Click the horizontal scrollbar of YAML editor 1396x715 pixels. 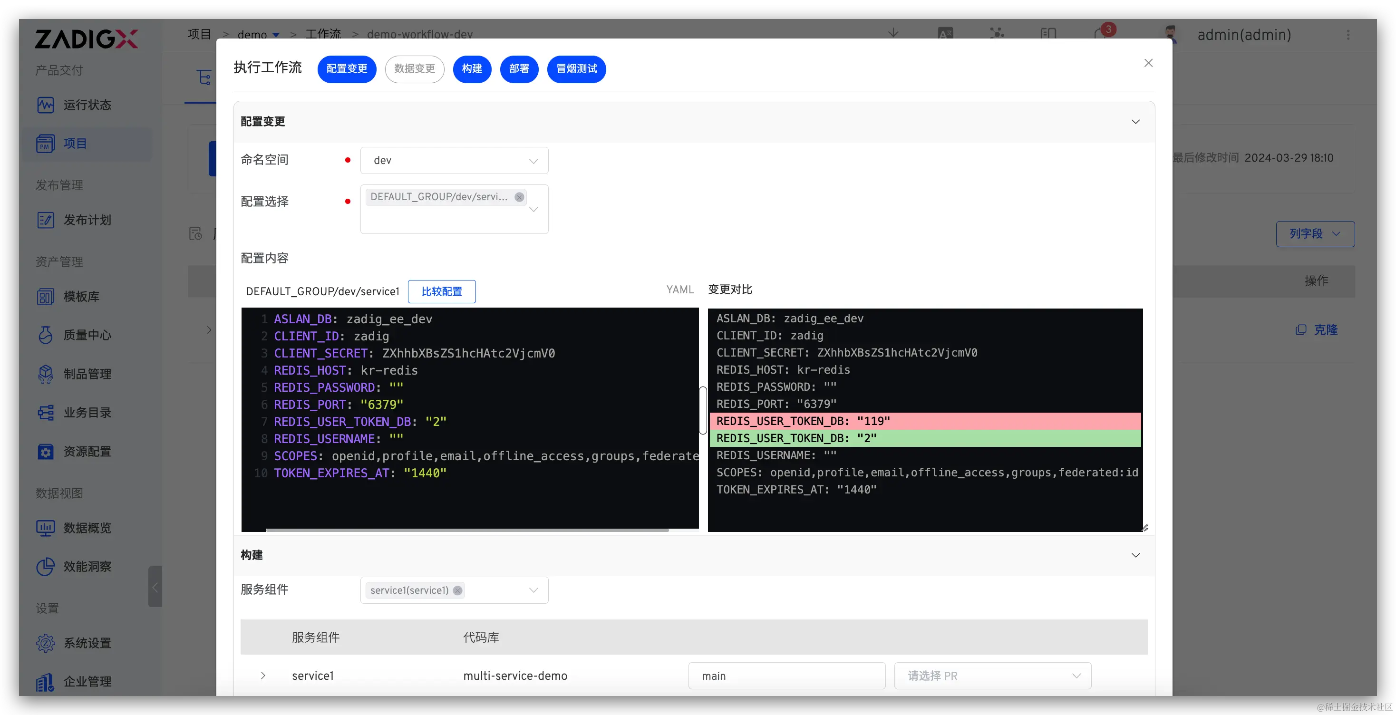467,530
